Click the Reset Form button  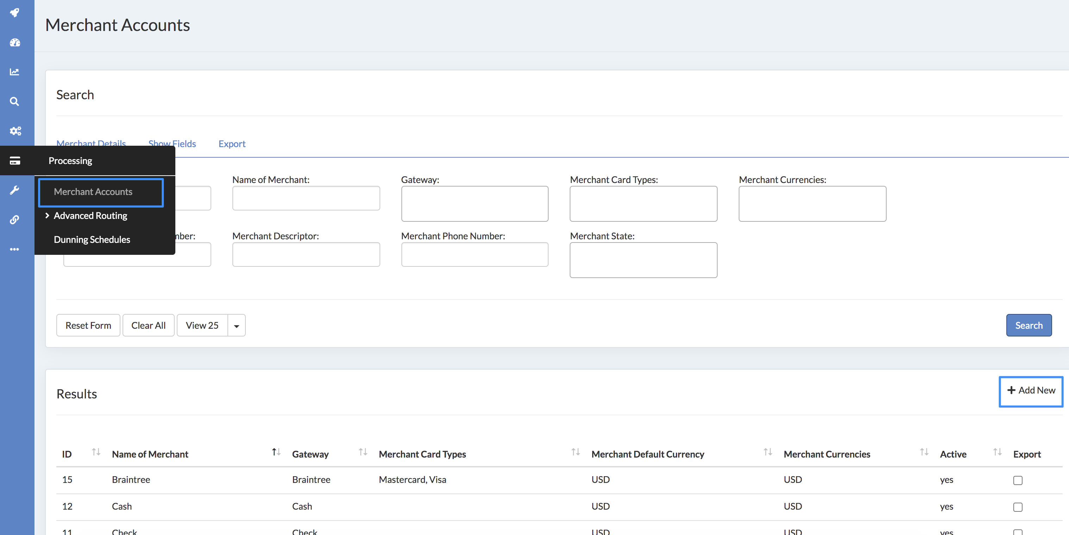click(x=88, y=326)
